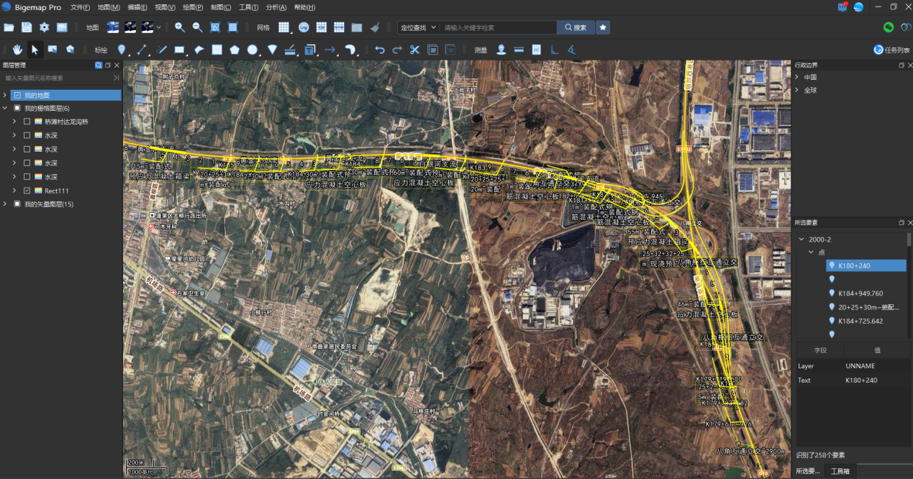Collapse the 我的栅格图层(6) group
This screenshot has height=479, width=913.
[x=6, y=108]
